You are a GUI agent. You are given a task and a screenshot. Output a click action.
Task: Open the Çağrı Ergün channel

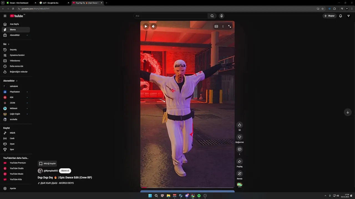[x=16, y=114]
